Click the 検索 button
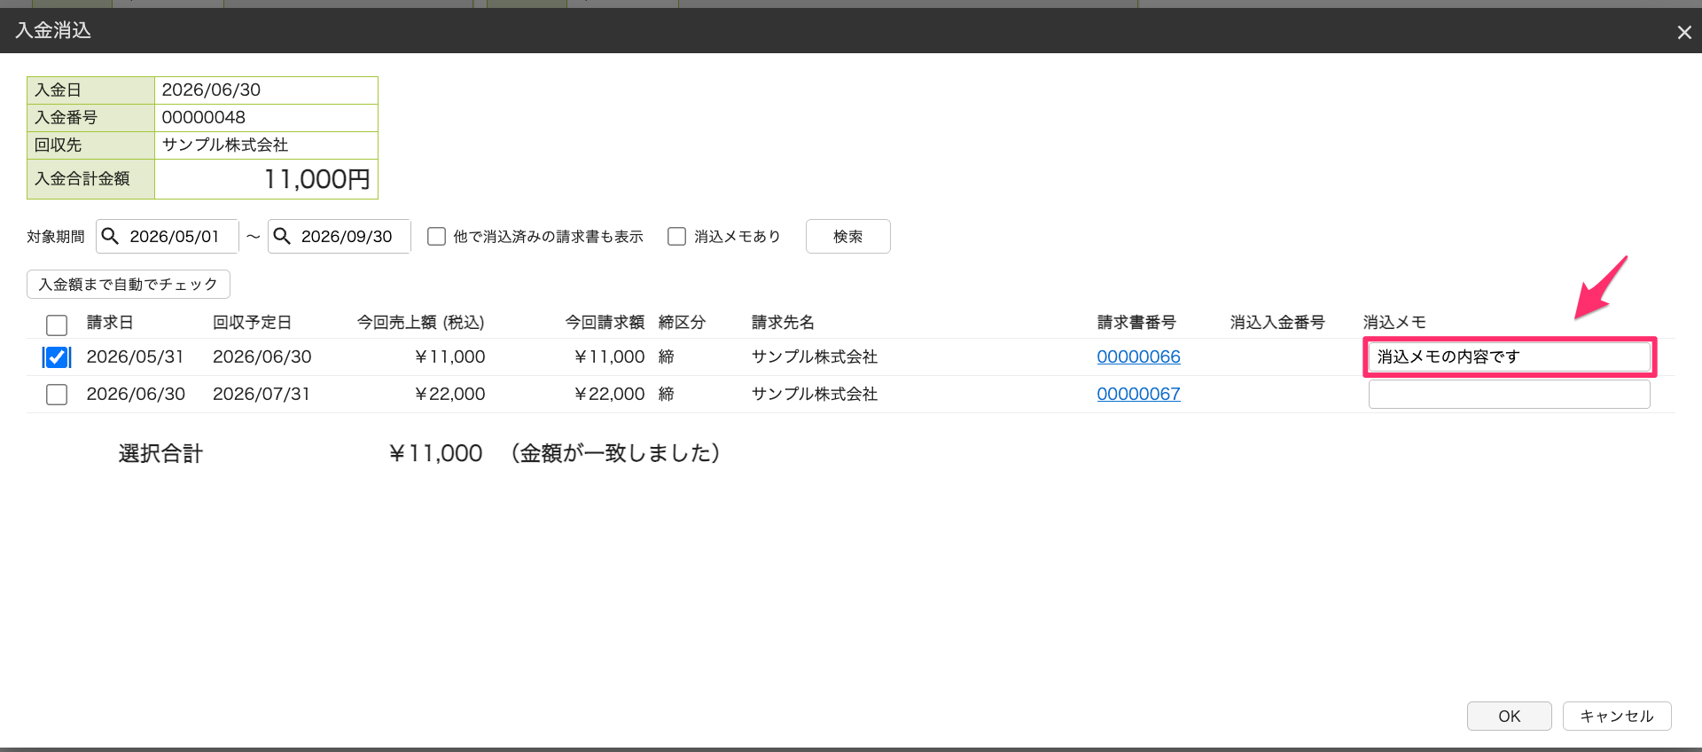Screen dimensions: 1702x752 (847, 237)
